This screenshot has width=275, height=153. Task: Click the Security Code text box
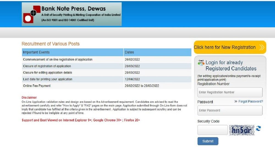[x=212, y=130]
